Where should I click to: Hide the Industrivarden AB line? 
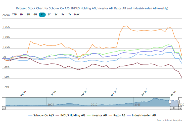(x=142, y=115)
